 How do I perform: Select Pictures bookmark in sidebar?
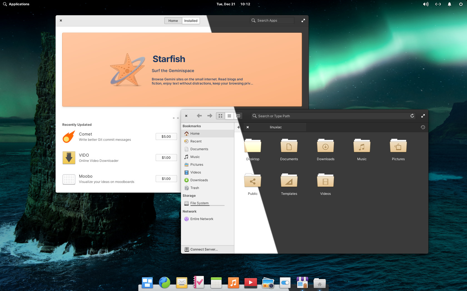point(208,165)
